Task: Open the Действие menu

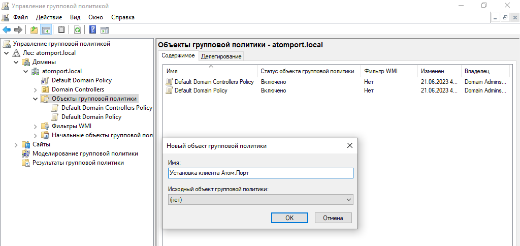Action: click(x=49, y=17)
